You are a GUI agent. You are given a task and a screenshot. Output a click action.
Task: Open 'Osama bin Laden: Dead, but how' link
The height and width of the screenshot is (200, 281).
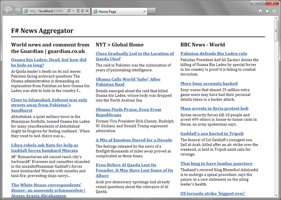pos(49,63)
